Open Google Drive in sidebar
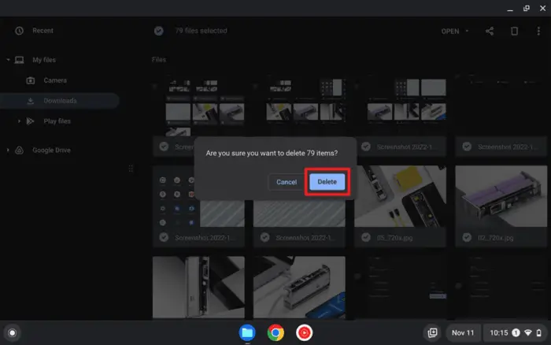Viewport: 551px width, 345px height. point(51,150)
